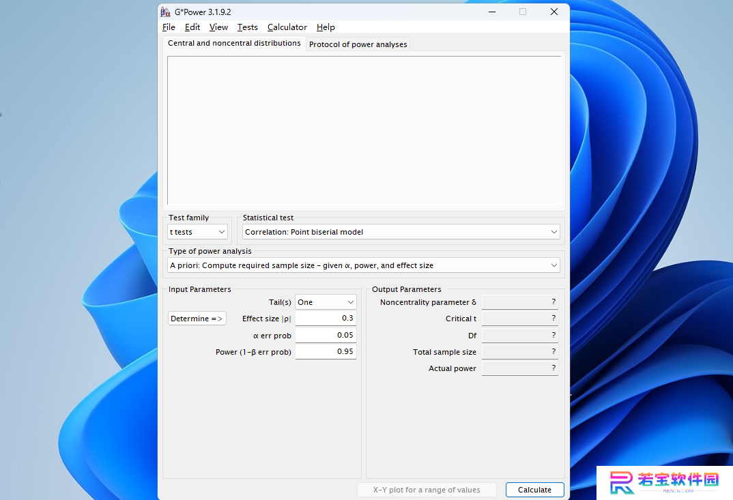
Task: Click the α err prob input field
Action: coord(326,335)
